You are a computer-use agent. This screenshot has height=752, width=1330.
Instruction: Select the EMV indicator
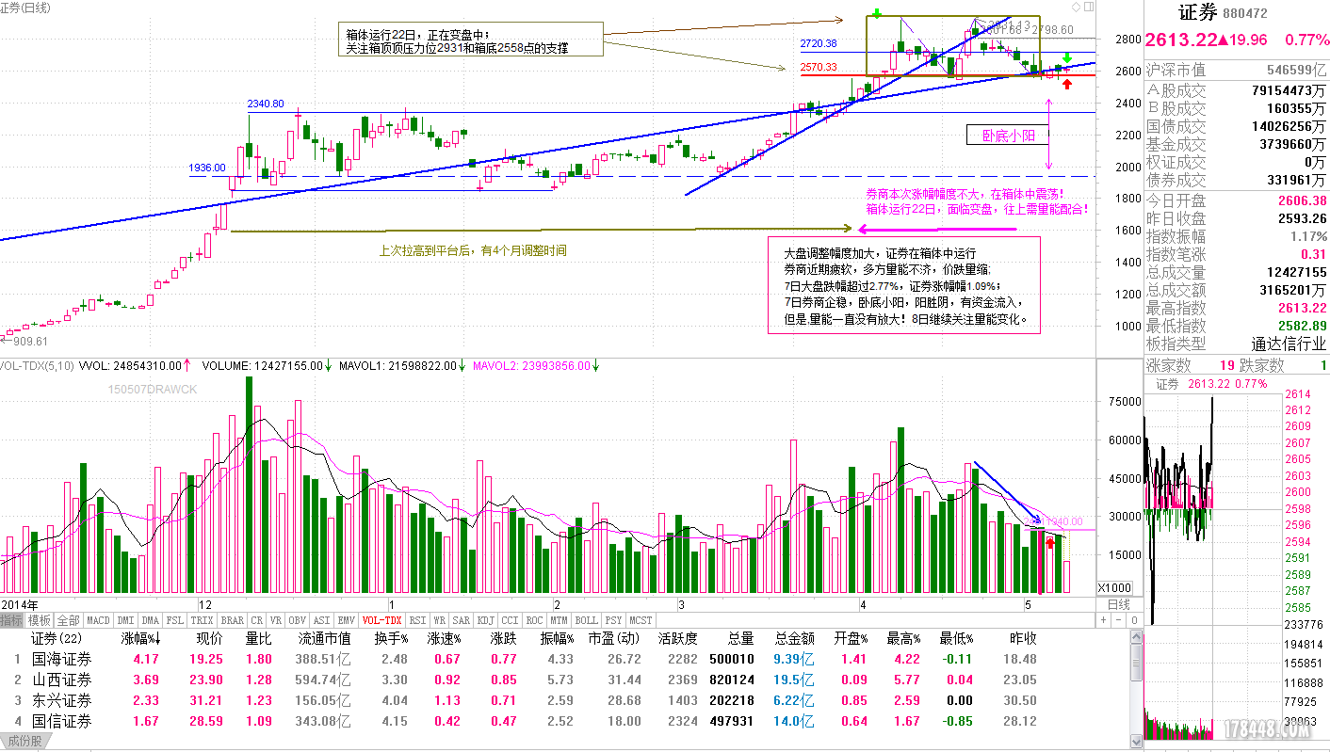(347, 620)
